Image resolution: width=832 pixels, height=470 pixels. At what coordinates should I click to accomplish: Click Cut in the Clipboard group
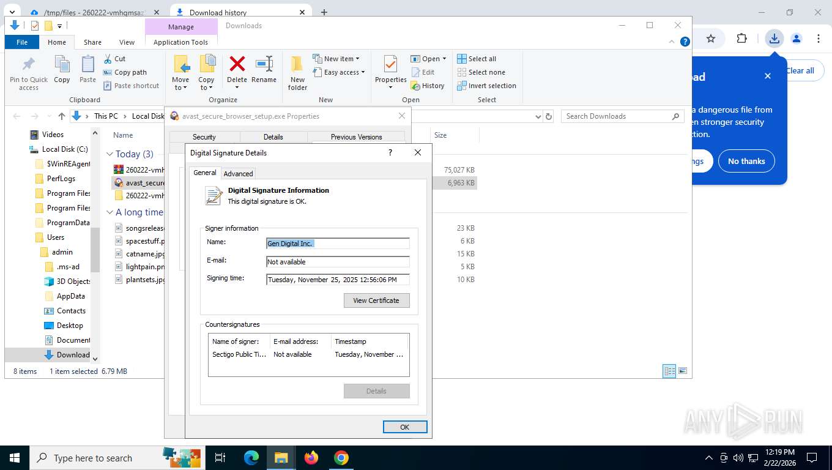click(114, 59)
